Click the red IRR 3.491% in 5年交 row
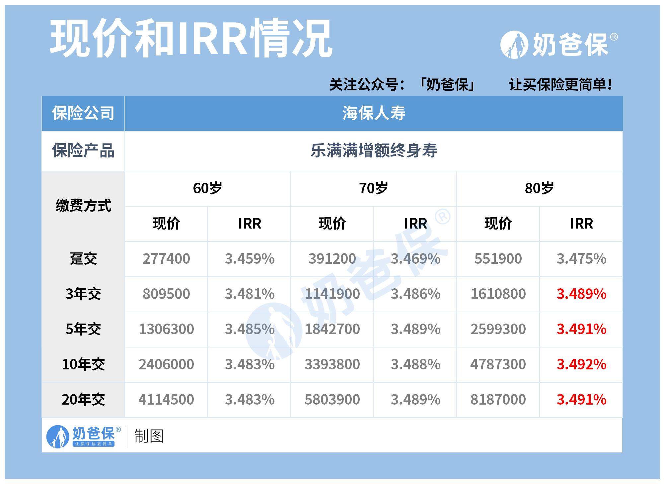665x484 pixels. coord(581,329)
